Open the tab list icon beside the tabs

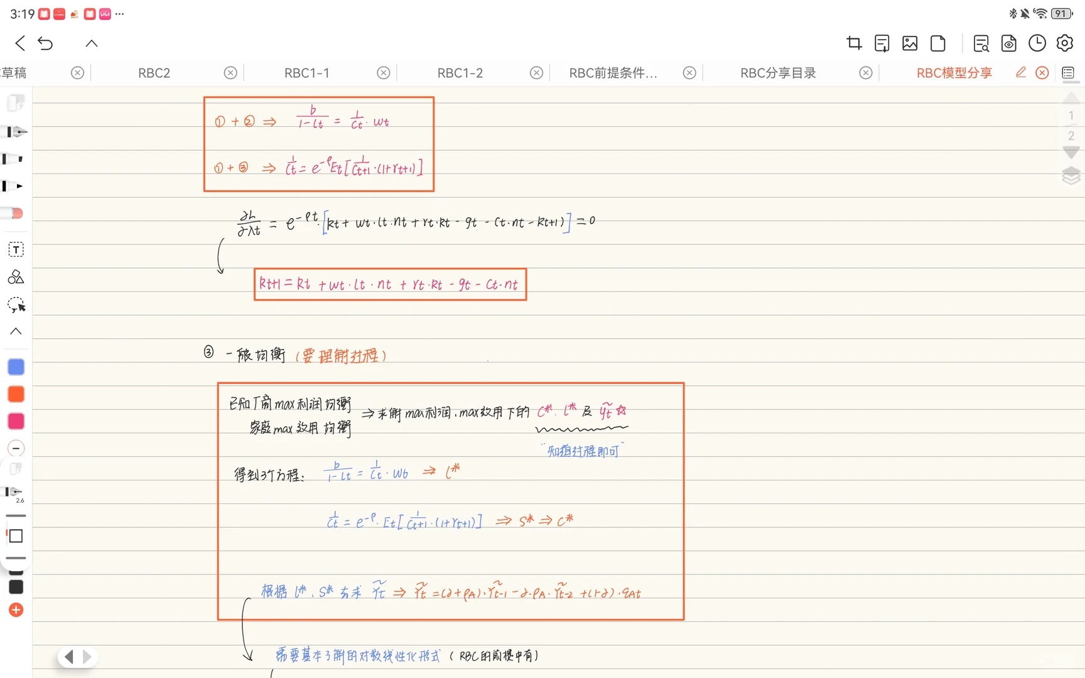coord(1068,73)
